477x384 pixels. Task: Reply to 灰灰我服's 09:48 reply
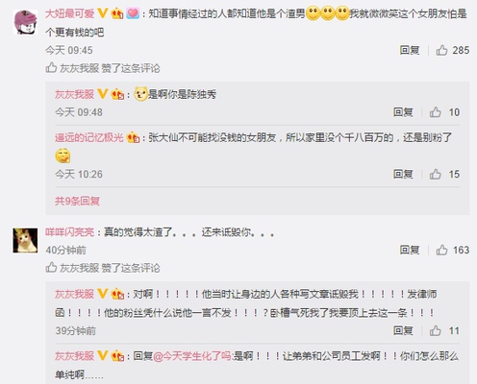(x=403, y=112)
